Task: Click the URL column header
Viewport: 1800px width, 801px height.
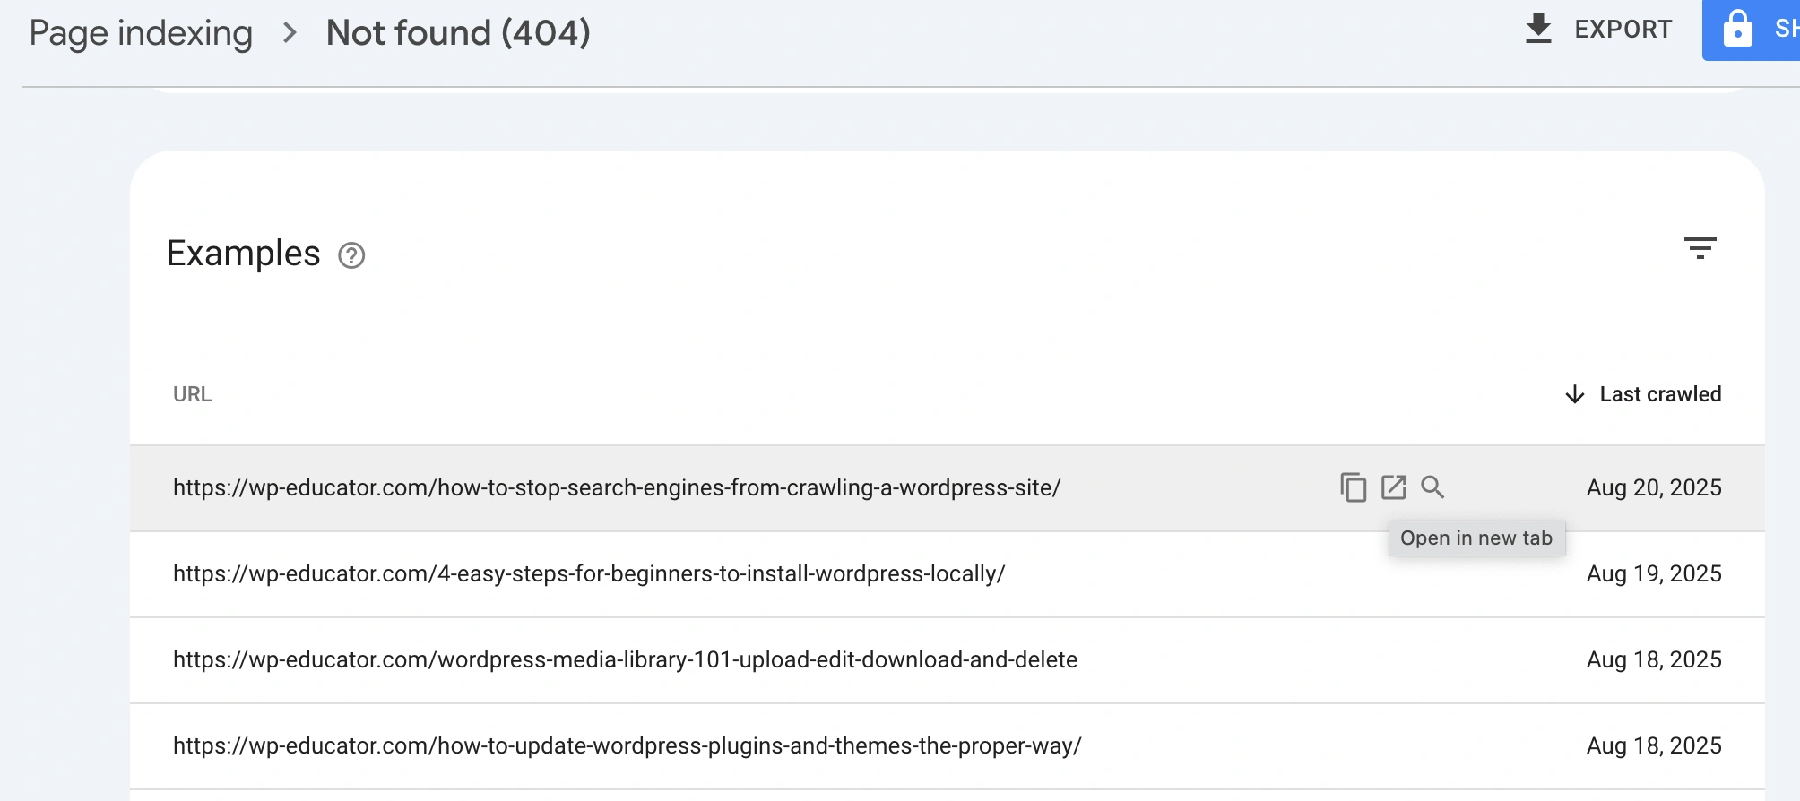Action: pyautogui.click(x=192, y=394)
